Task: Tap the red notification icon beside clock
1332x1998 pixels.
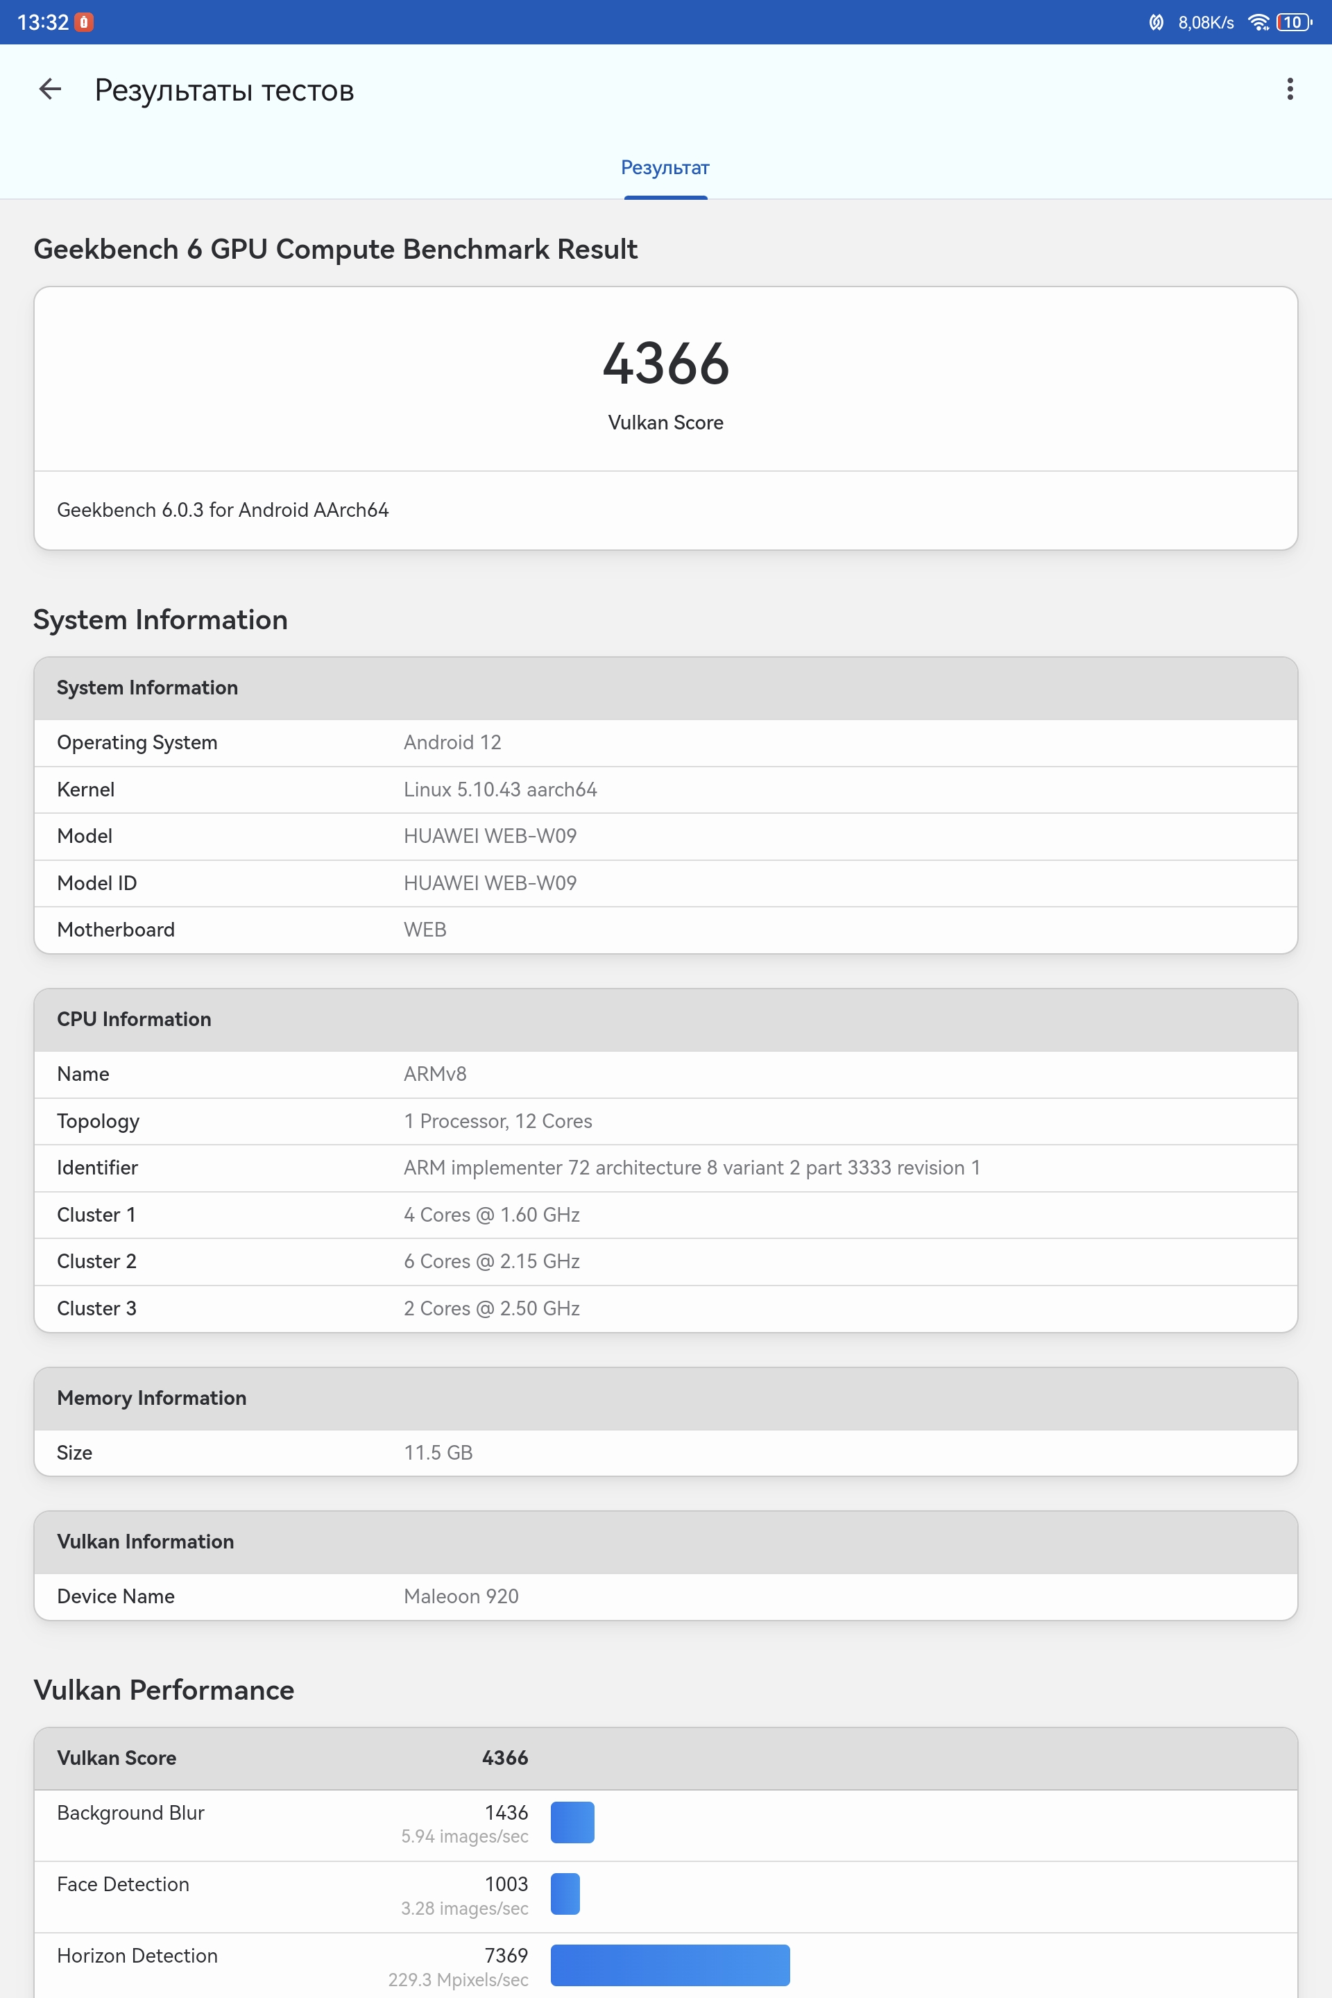Action: [x=84, y=23]
